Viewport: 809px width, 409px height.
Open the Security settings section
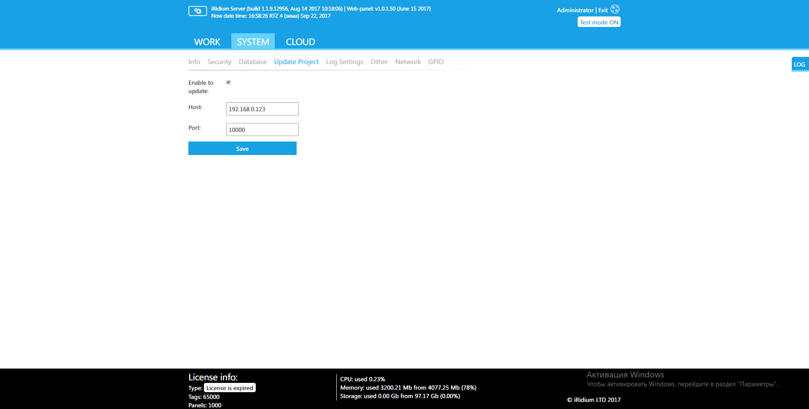tap(219, 61)
